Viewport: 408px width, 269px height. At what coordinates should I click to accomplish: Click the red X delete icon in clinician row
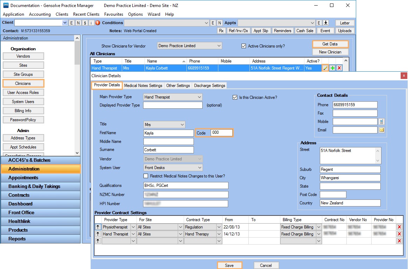(x=339, y=68)
